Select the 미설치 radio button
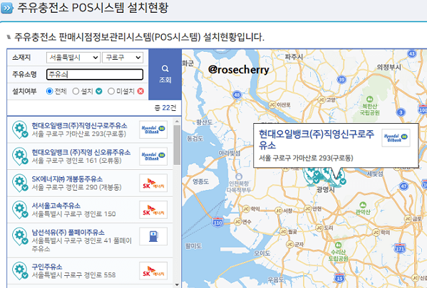This screenshot has width=427, height=288. (110, 91)
